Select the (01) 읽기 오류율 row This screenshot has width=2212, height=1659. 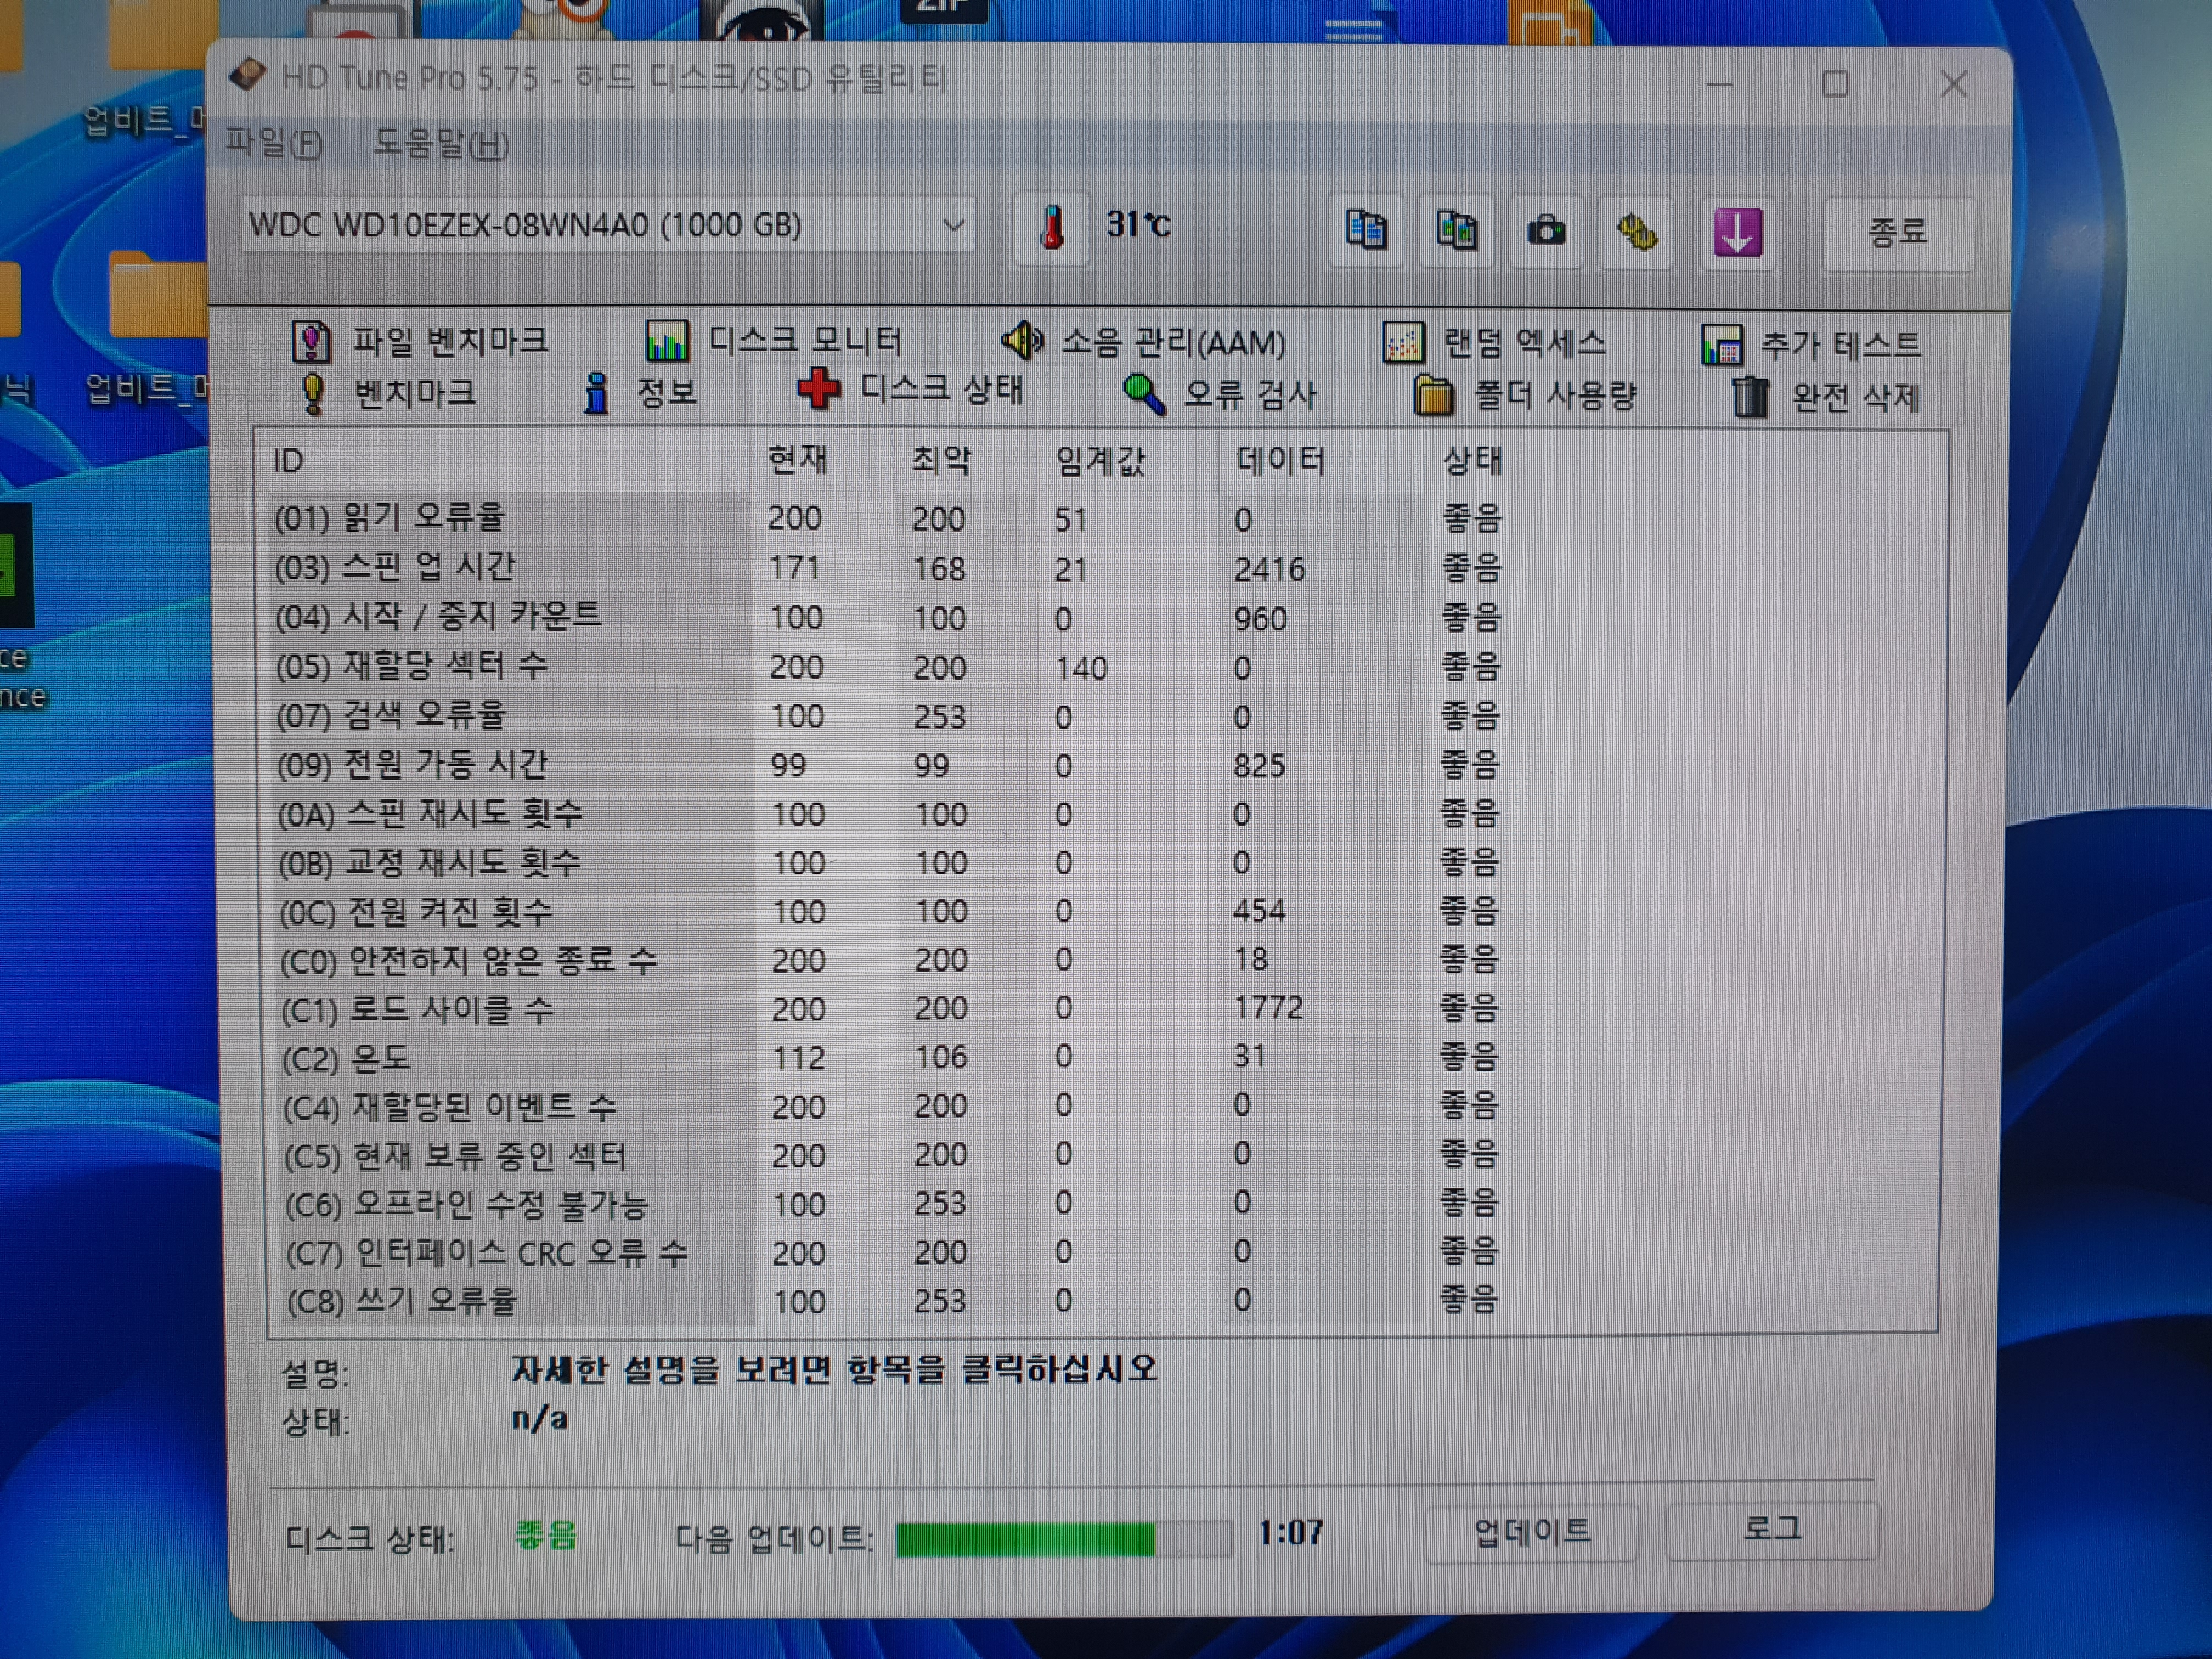click(1100, 518)
